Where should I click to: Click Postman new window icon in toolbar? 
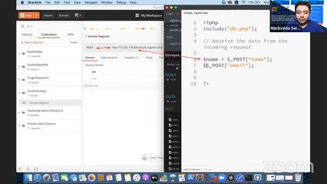pyautogui.click(x=78, y=15)
